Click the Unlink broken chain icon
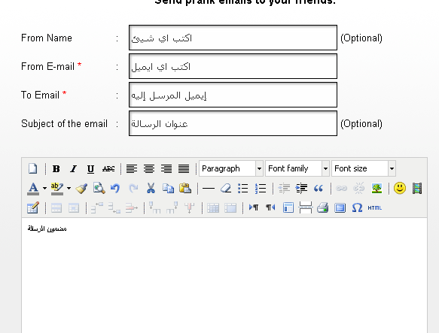The height and width of the screenshot is (333, 439). [x=359, y=188]
